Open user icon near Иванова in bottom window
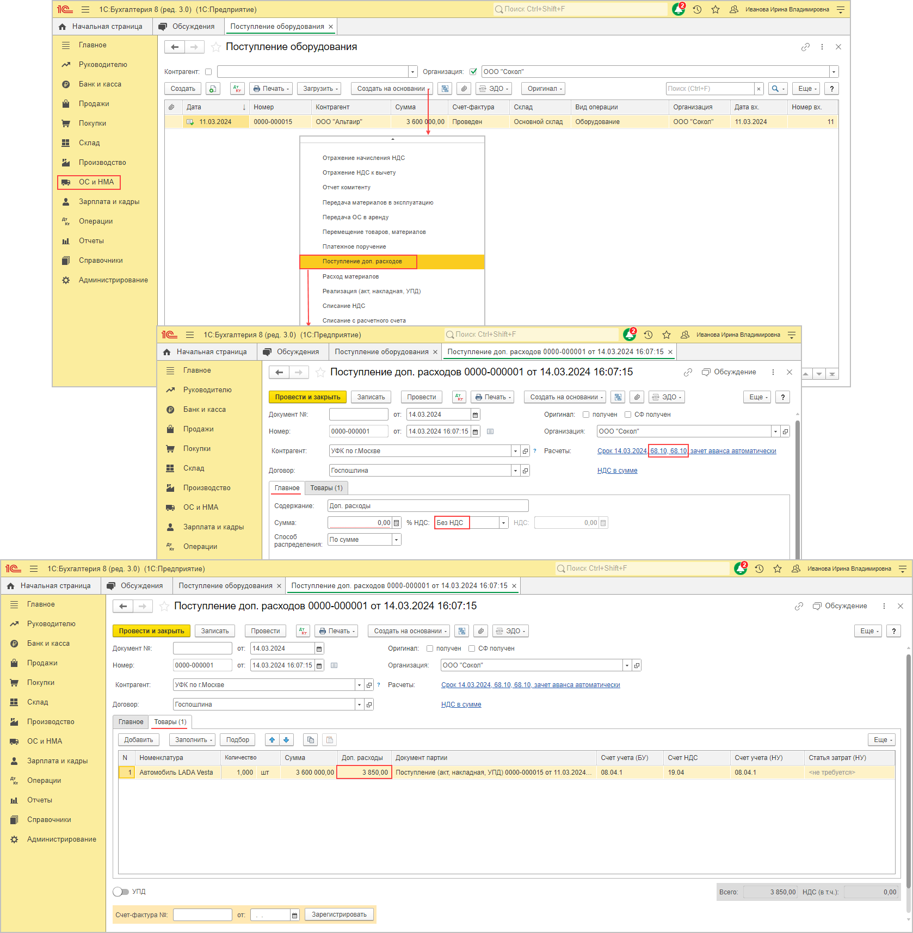Screen dimensions: 913x933 click(796, 569)
